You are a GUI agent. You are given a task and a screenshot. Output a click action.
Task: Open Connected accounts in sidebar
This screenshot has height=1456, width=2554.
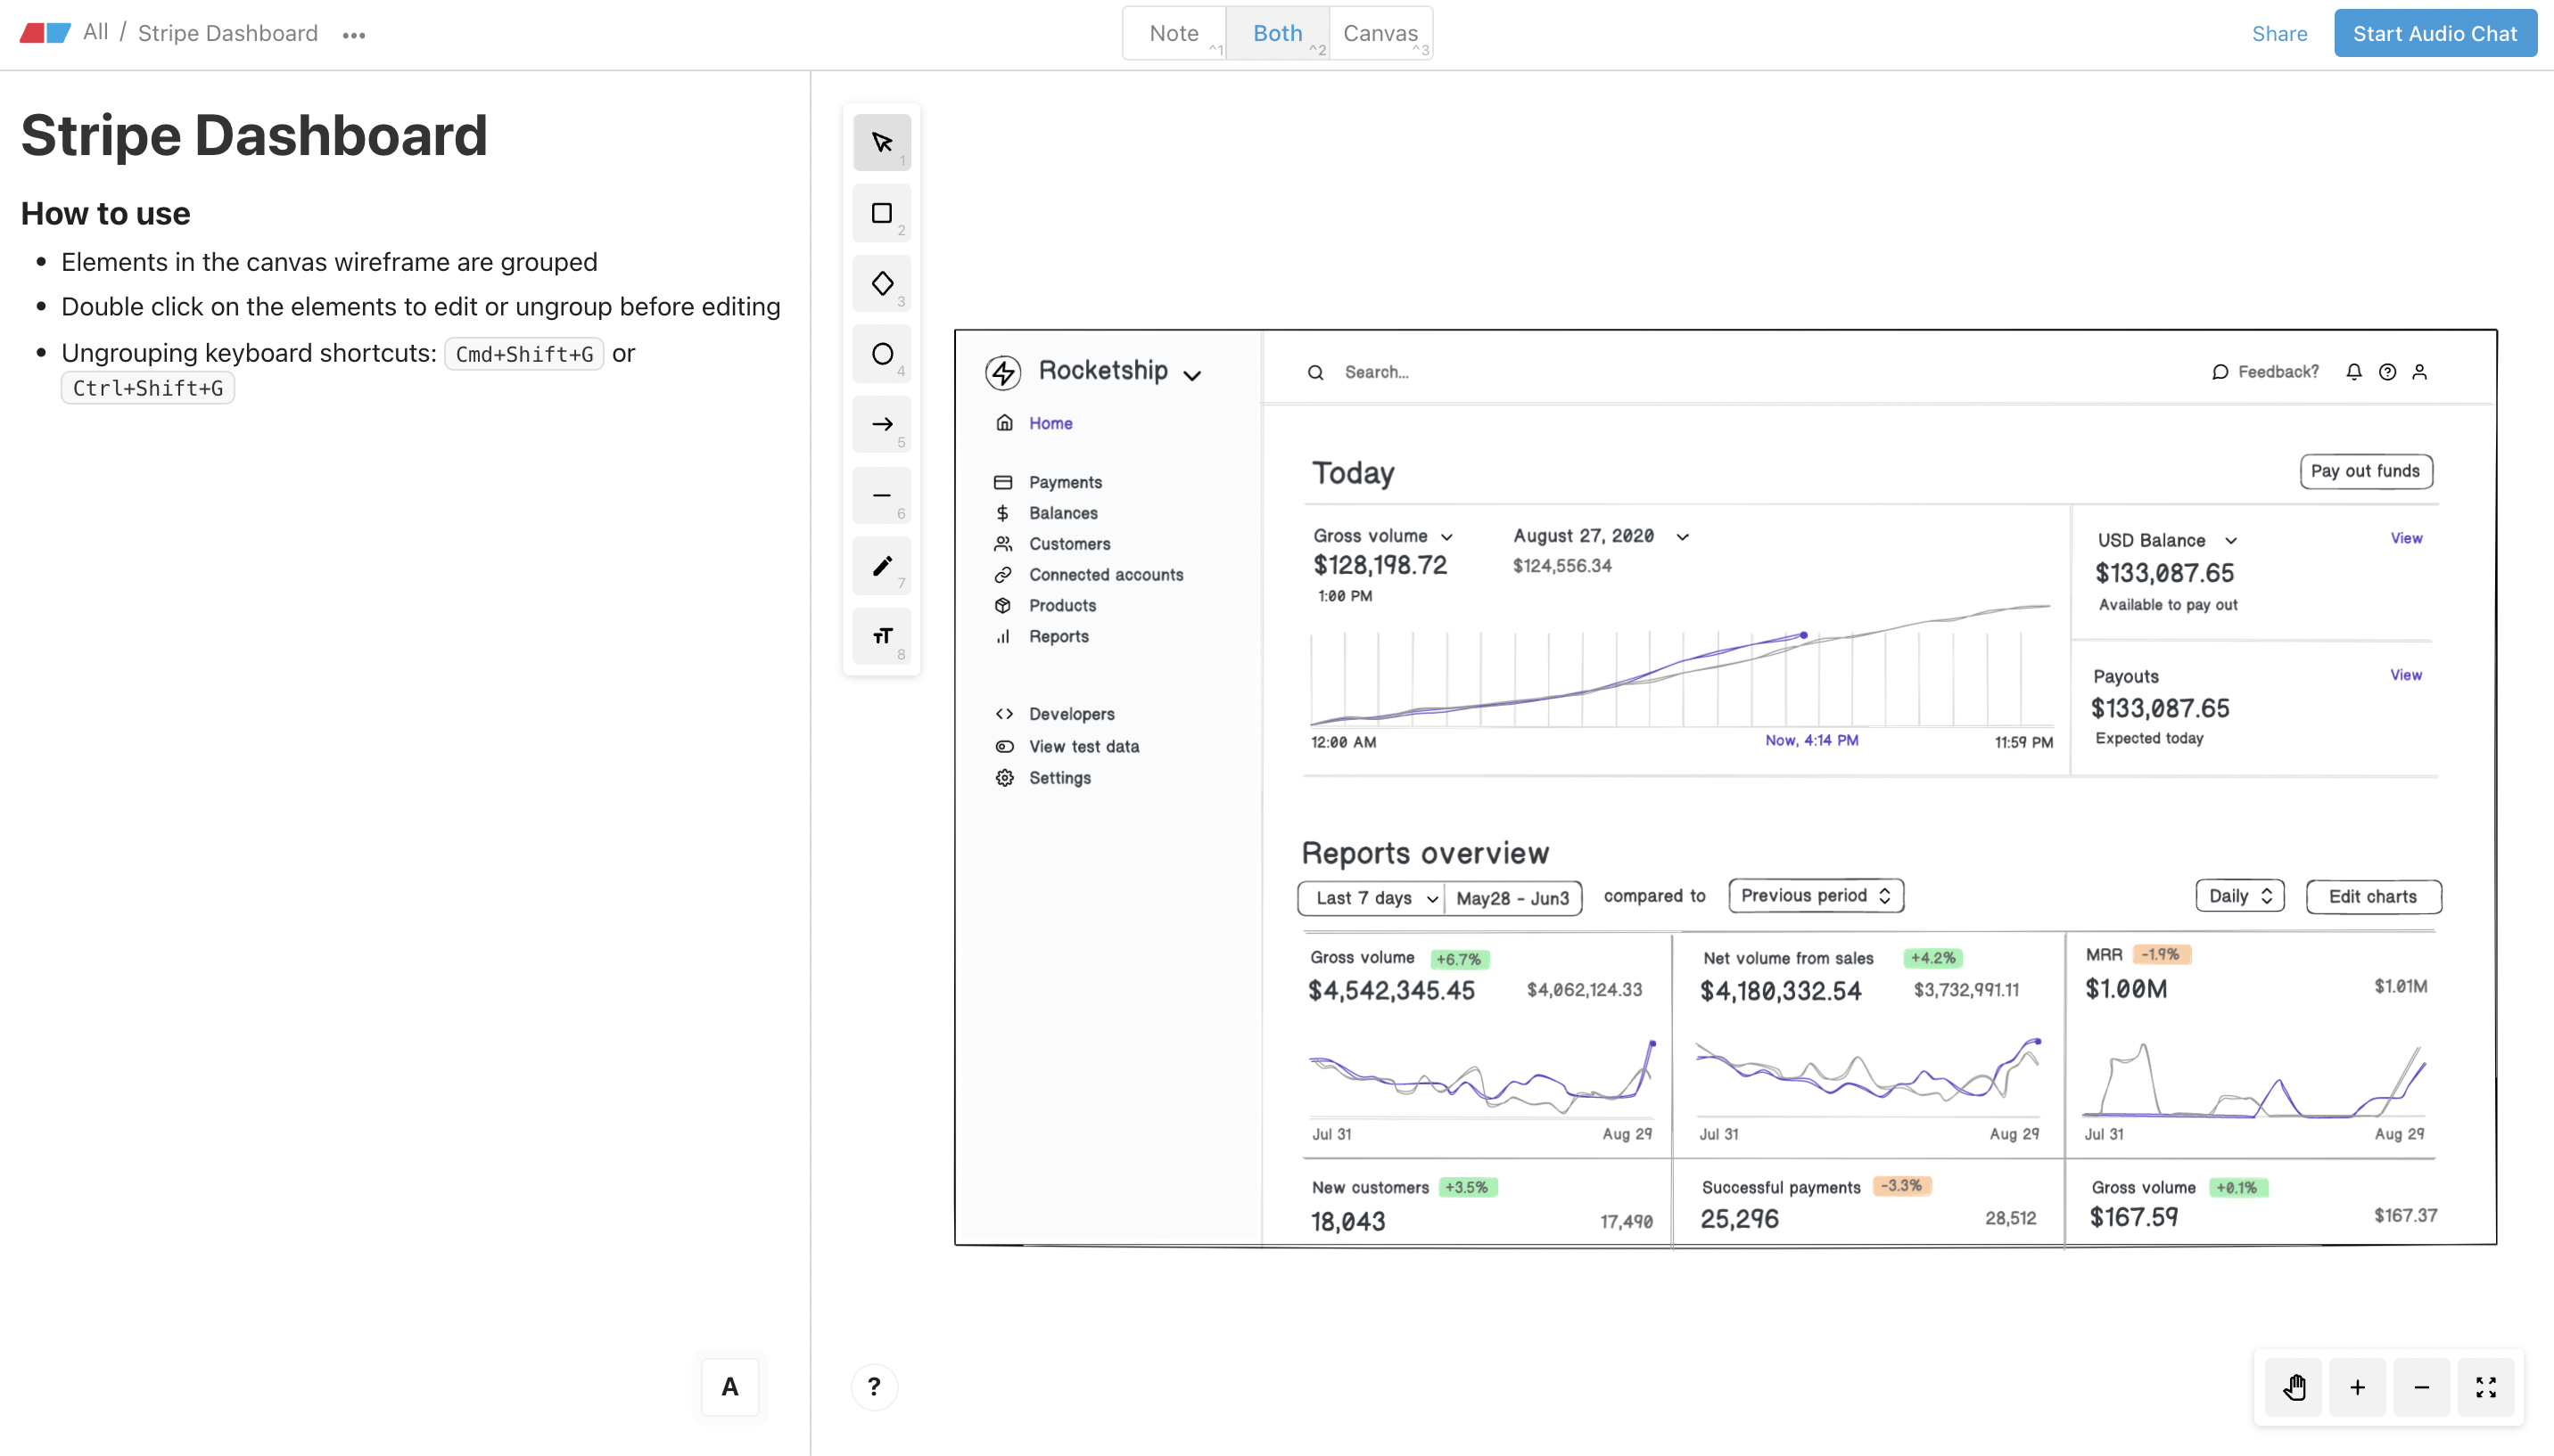coord(1106,575)
